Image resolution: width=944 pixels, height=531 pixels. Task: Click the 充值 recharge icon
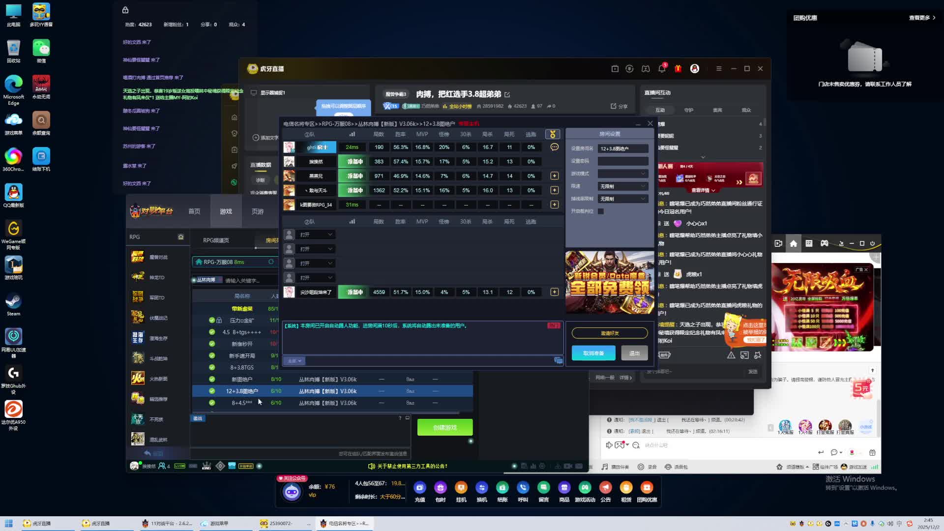tap(419, 488)
